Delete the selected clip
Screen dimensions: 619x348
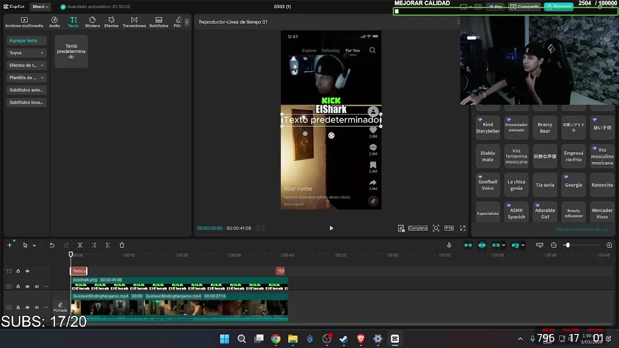122,245
